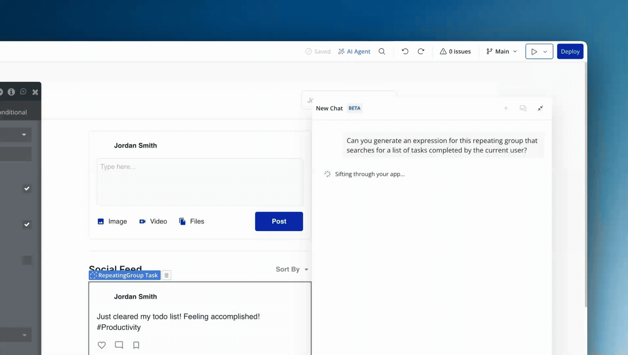Open comment icon under the post
The width and height of the screenshot is (628, 355).
coord(119,345)
